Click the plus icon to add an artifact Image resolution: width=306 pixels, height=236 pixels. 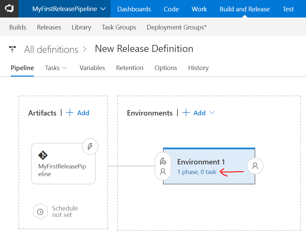click(x=70, y=113)
